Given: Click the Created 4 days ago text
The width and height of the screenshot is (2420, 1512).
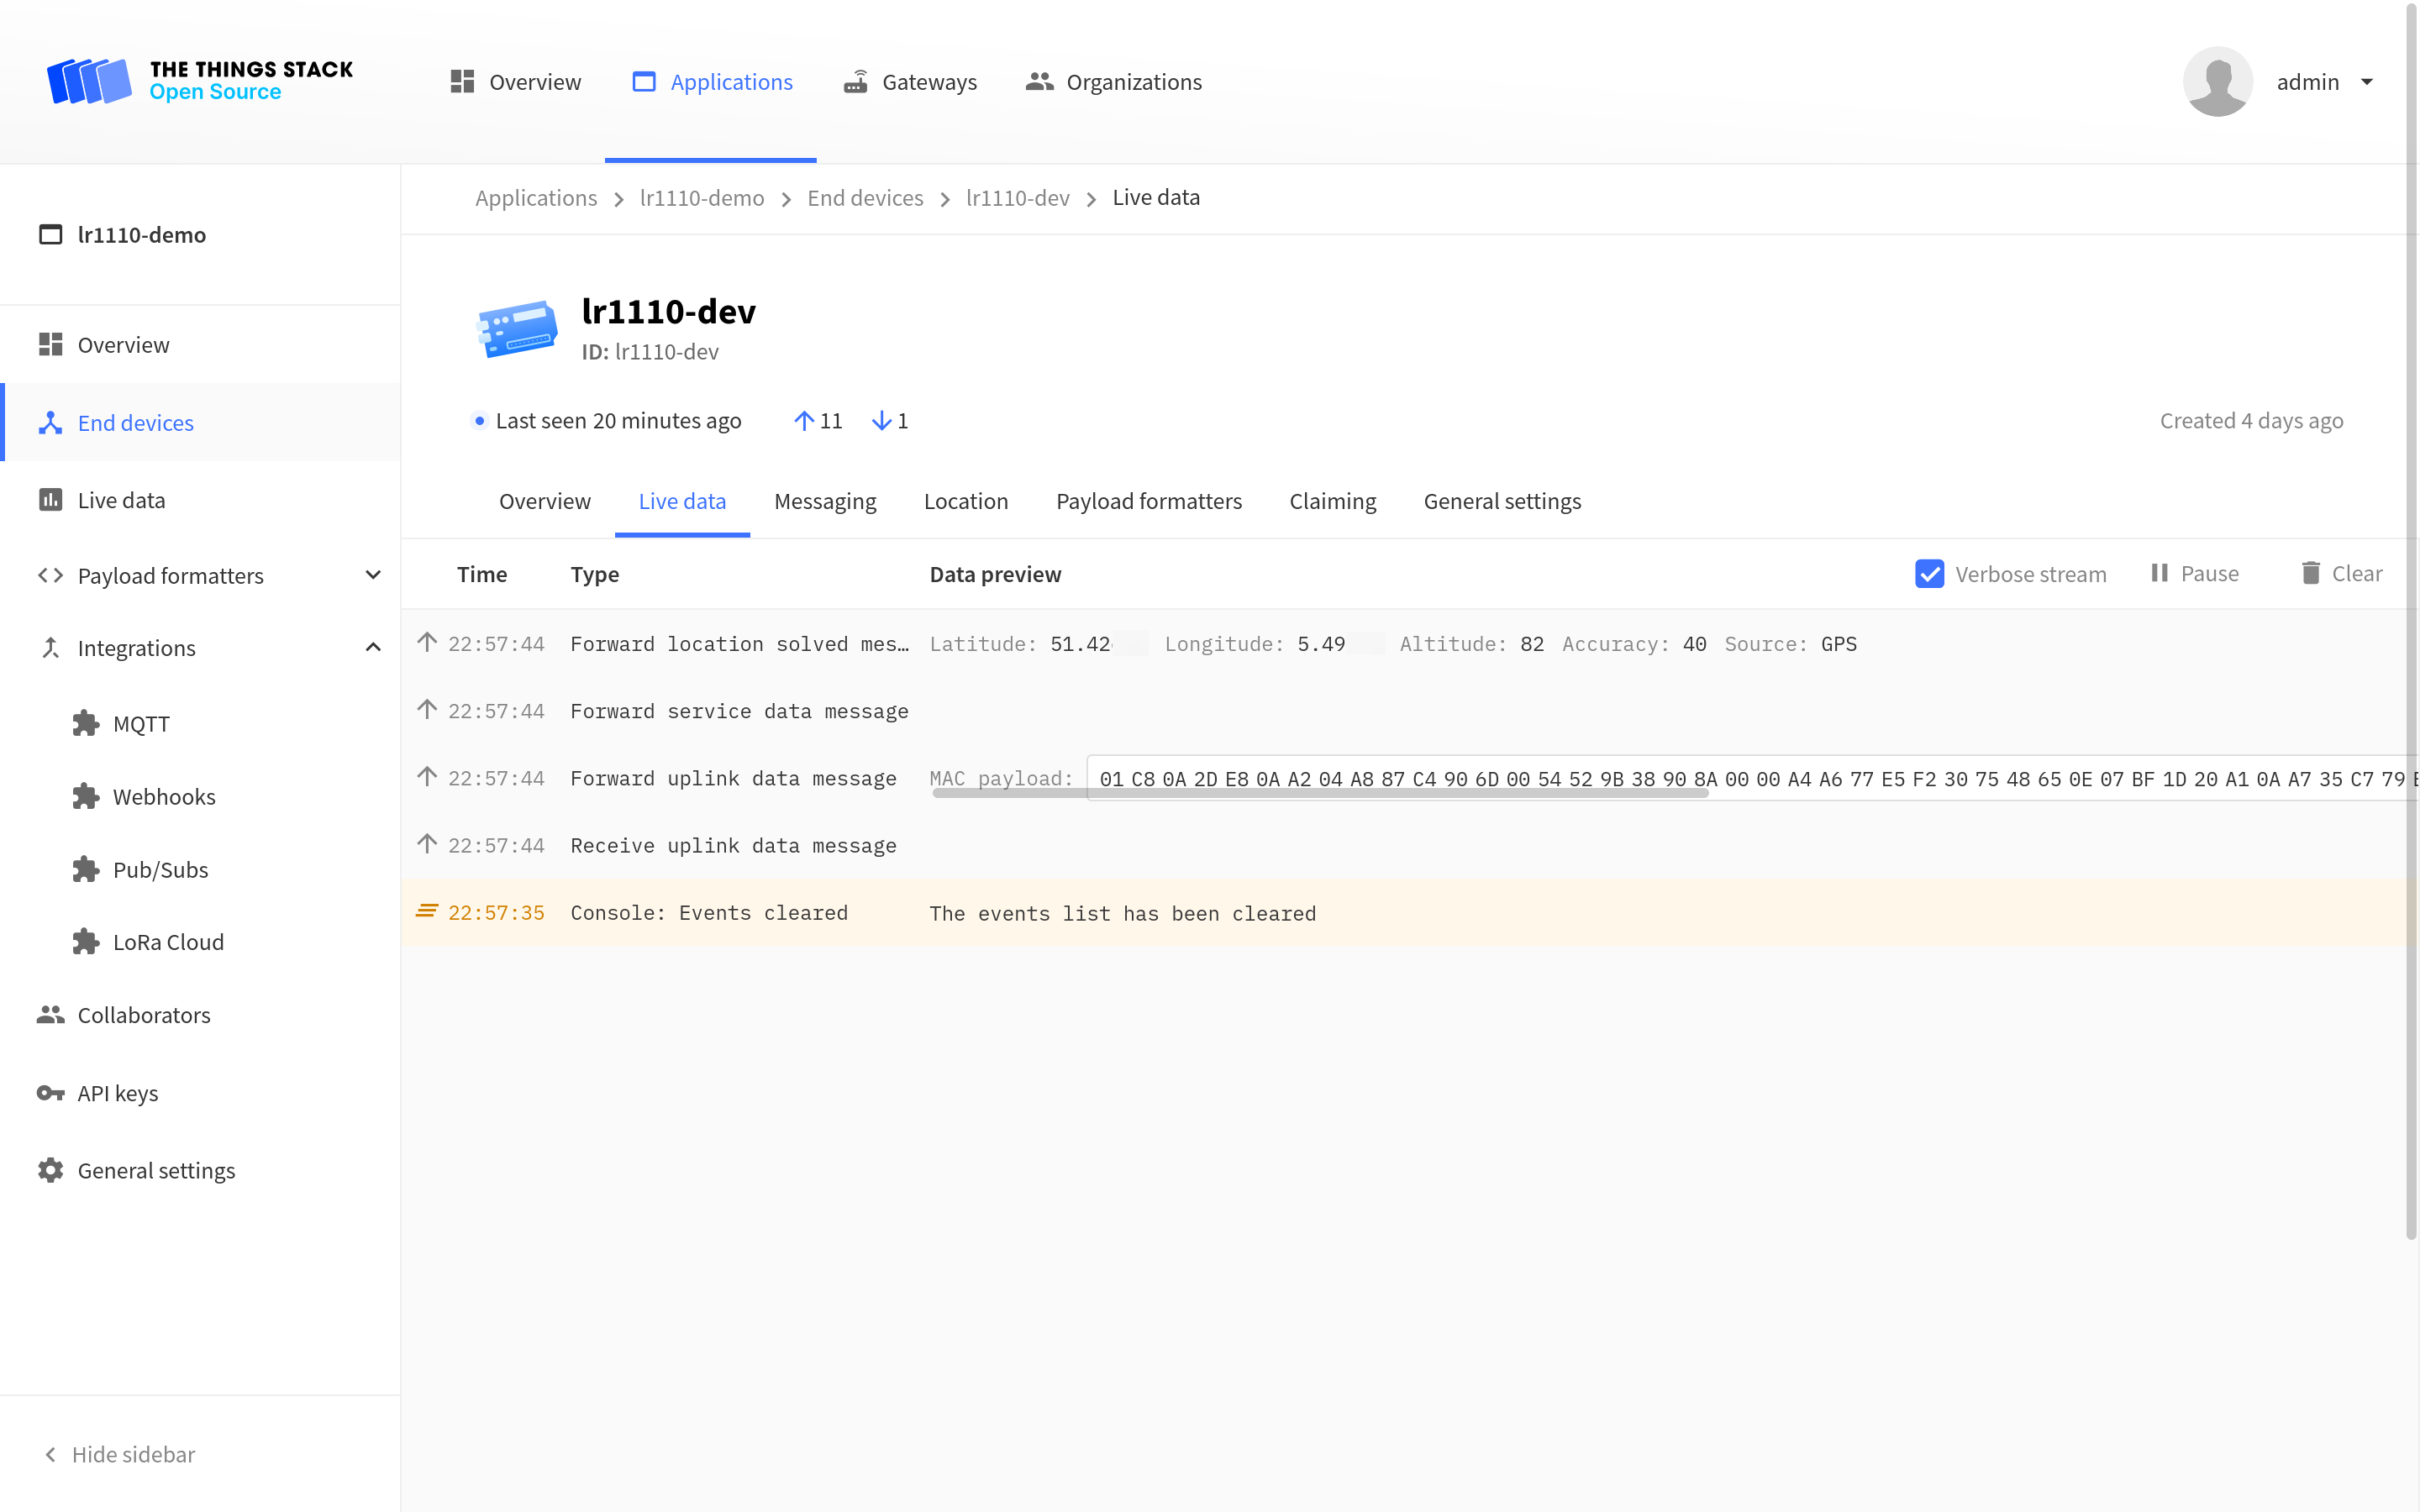Looking at the screenshot, I should click(x=2251, y=420).
